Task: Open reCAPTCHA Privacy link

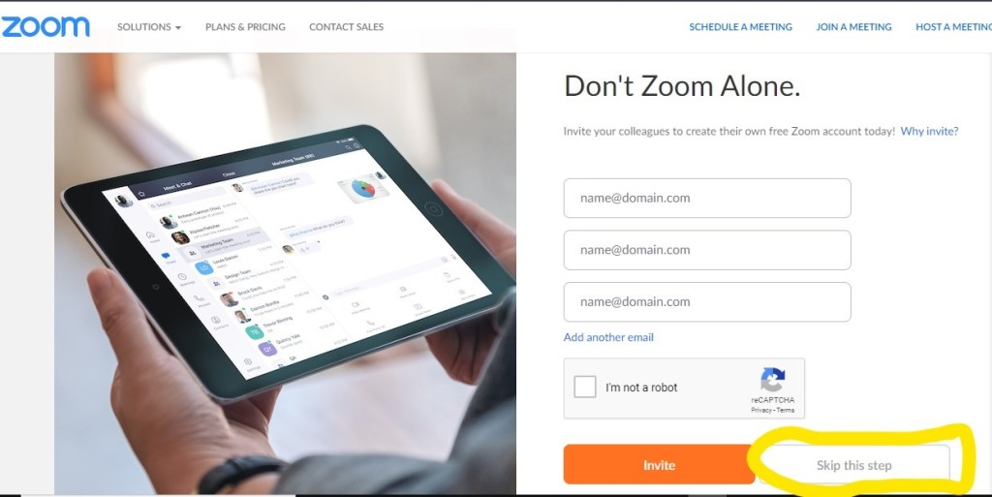Action: [761, 411]
